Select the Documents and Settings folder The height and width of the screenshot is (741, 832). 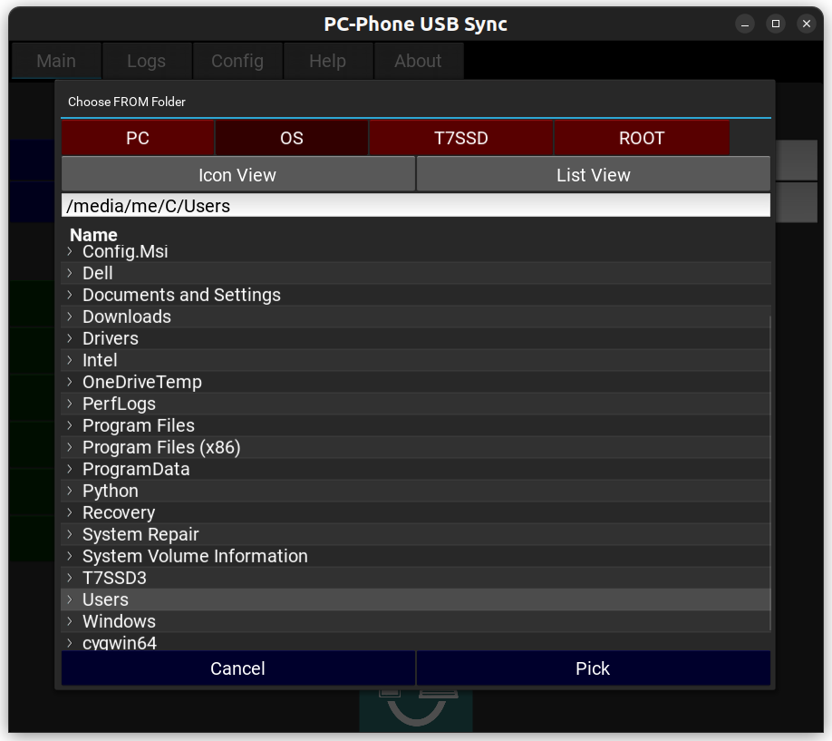coord(181,295)
